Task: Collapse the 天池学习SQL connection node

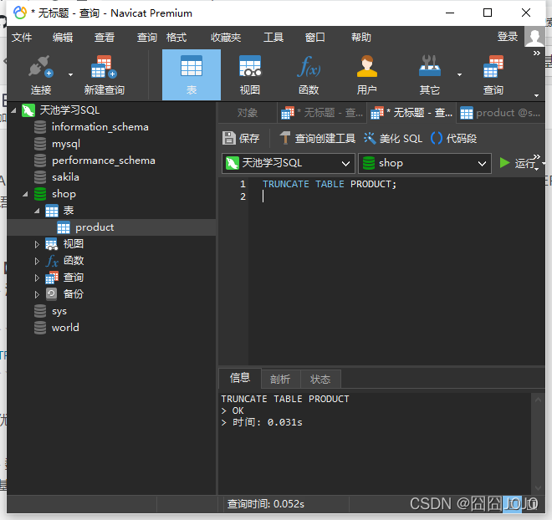Action: [13, 110]
